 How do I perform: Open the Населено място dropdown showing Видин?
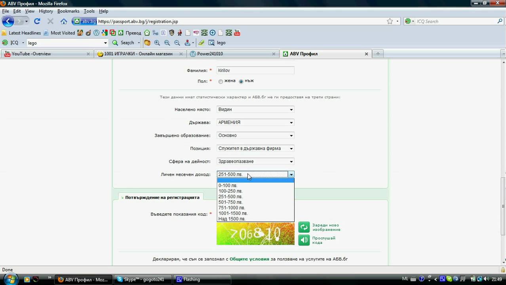click(x=255, y=110)
